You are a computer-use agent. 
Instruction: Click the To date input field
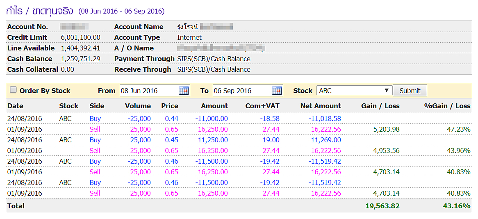[242, 91]
